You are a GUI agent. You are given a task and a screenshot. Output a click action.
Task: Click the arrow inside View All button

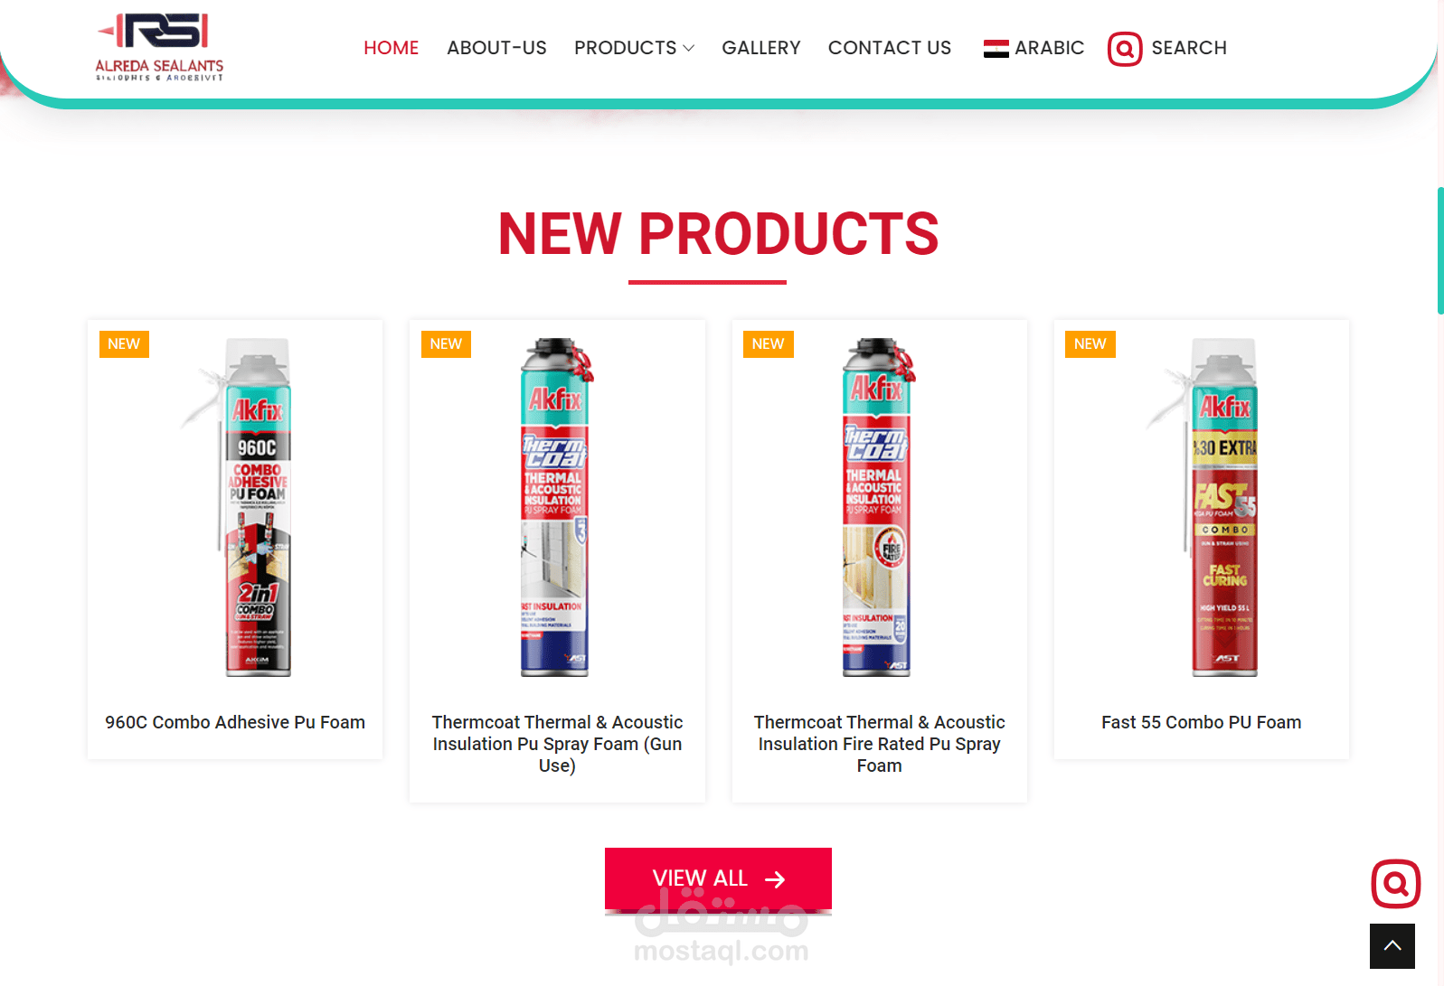[775, 879]
